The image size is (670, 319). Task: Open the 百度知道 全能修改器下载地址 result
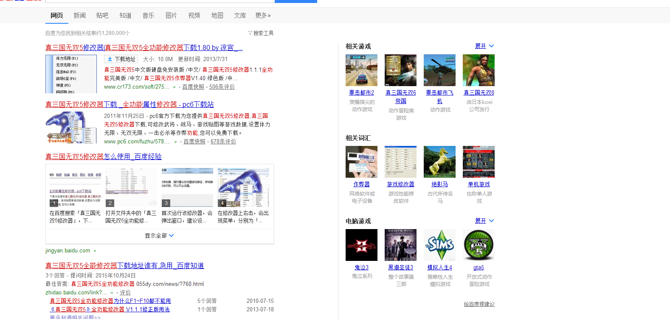[x=125, y=266]
